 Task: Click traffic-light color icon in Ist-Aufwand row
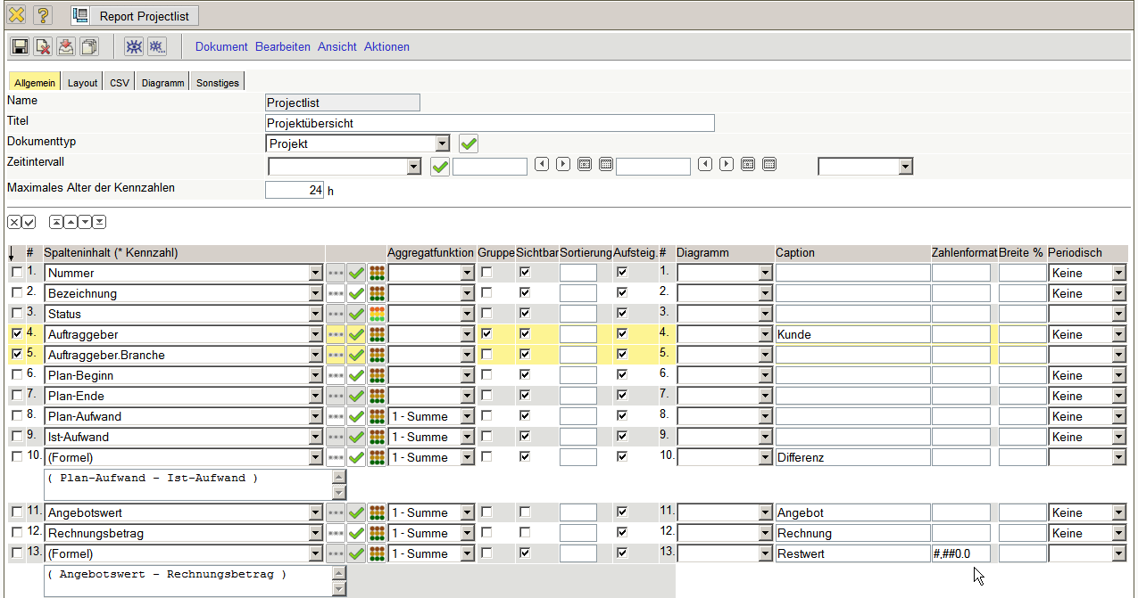377,437
